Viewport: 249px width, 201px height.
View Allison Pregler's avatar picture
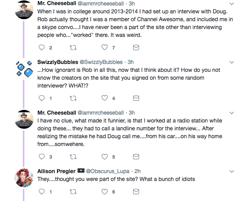pyautogui.click(x=24, y=177)
